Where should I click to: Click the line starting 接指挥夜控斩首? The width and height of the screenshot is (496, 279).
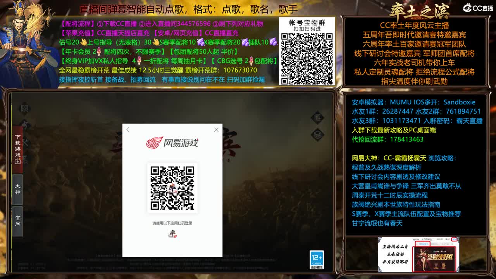pyautogui.click(x=162, y=79)
